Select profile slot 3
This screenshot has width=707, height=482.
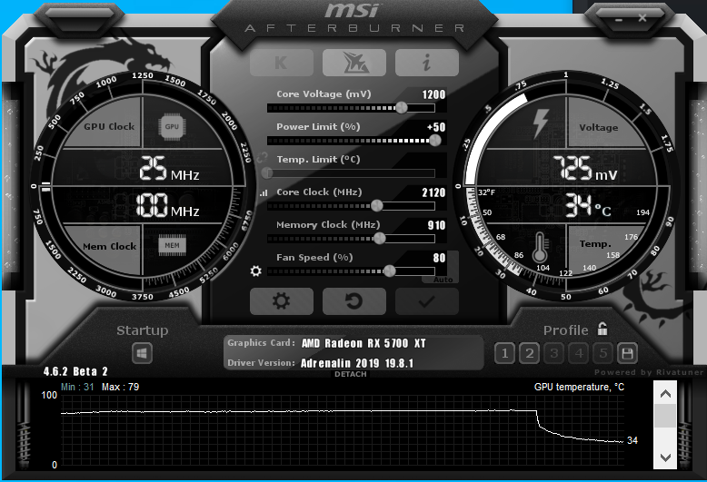554,354
